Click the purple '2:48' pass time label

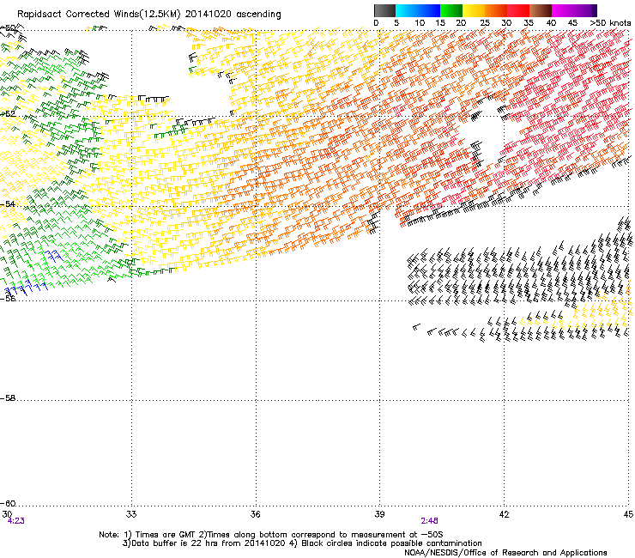coord(429,521)
